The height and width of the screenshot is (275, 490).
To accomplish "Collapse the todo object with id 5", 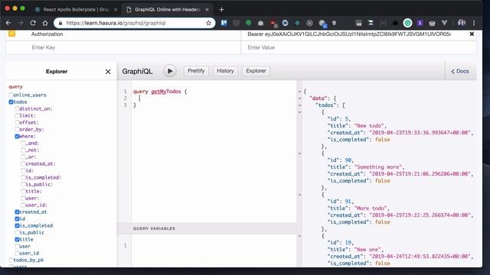I will coord(299,112).
